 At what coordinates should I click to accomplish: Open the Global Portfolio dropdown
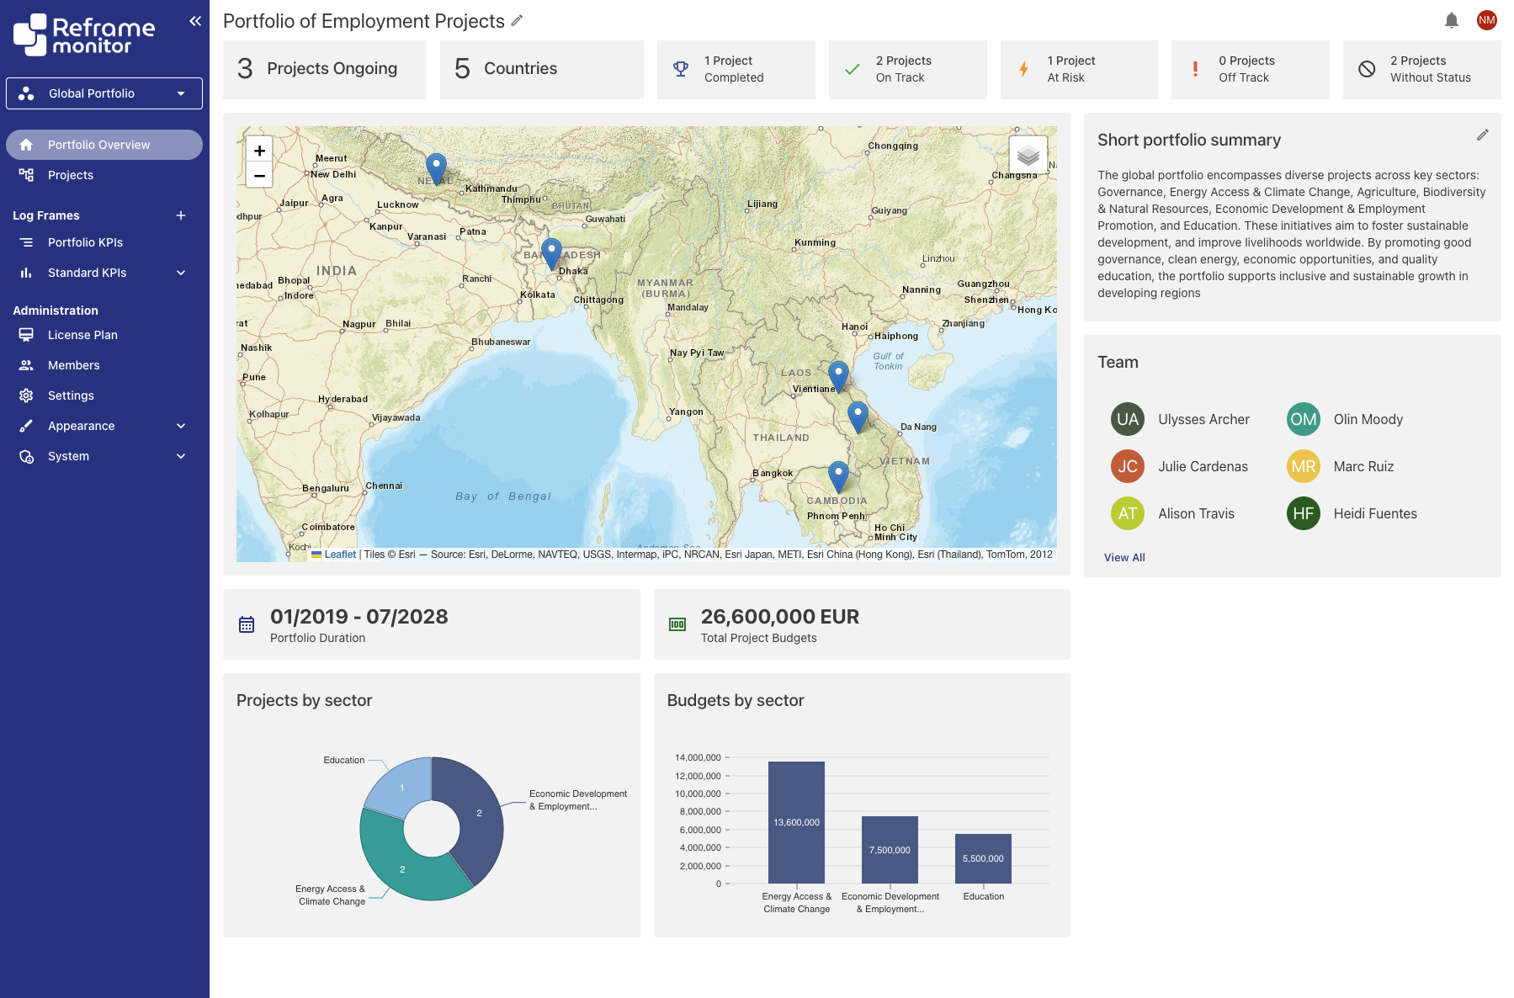104,93
